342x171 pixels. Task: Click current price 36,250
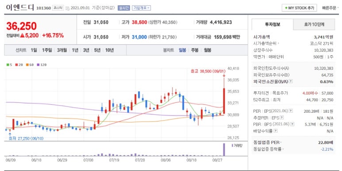click(21, 26)
